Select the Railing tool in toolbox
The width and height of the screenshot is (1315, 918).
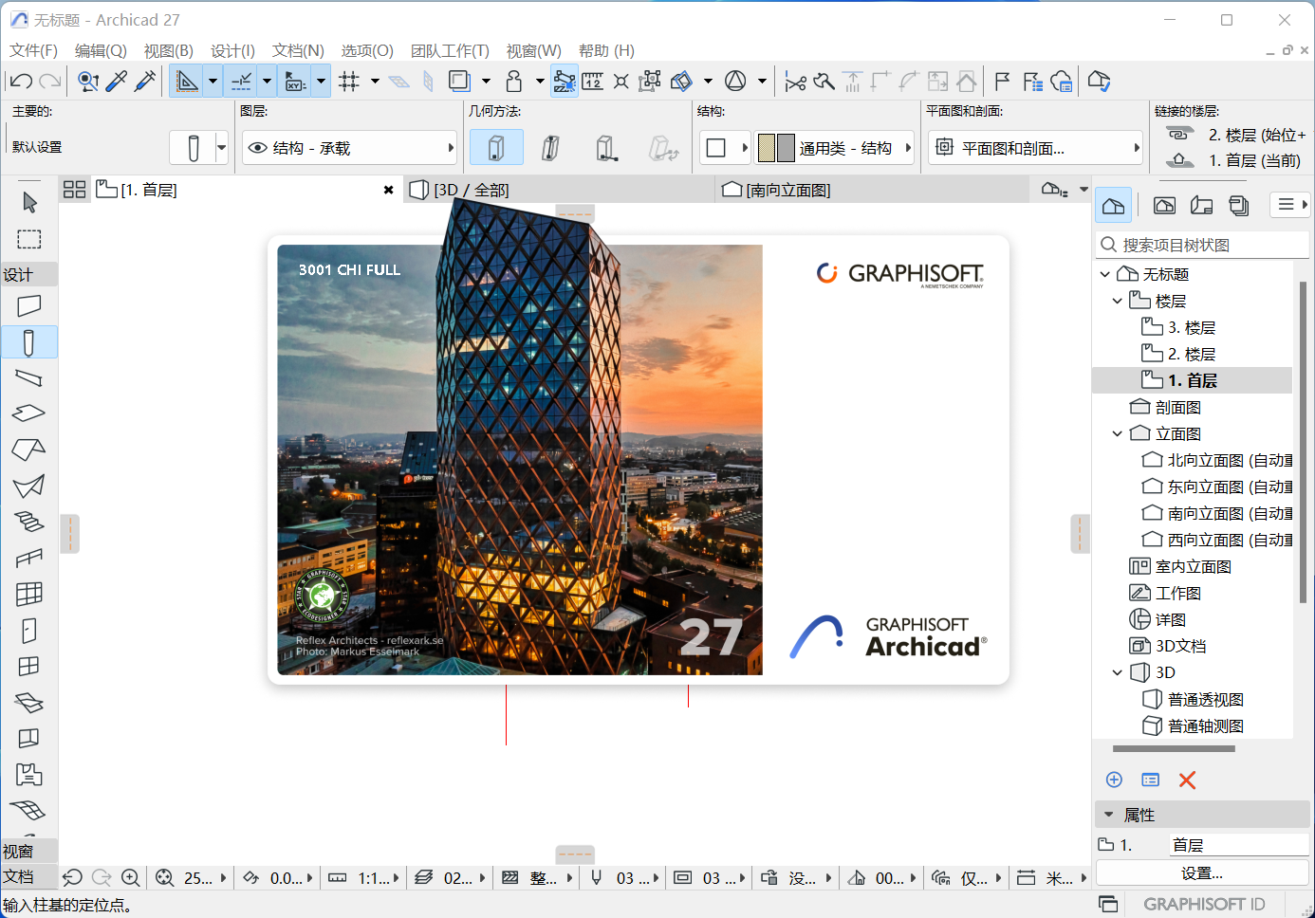[x=29, y=558]
